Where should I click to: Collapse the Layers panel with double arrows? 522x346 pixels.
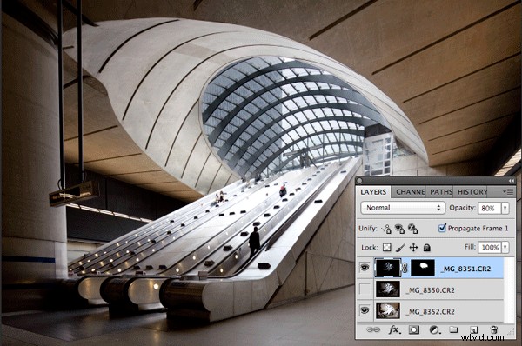coord(512,181)
